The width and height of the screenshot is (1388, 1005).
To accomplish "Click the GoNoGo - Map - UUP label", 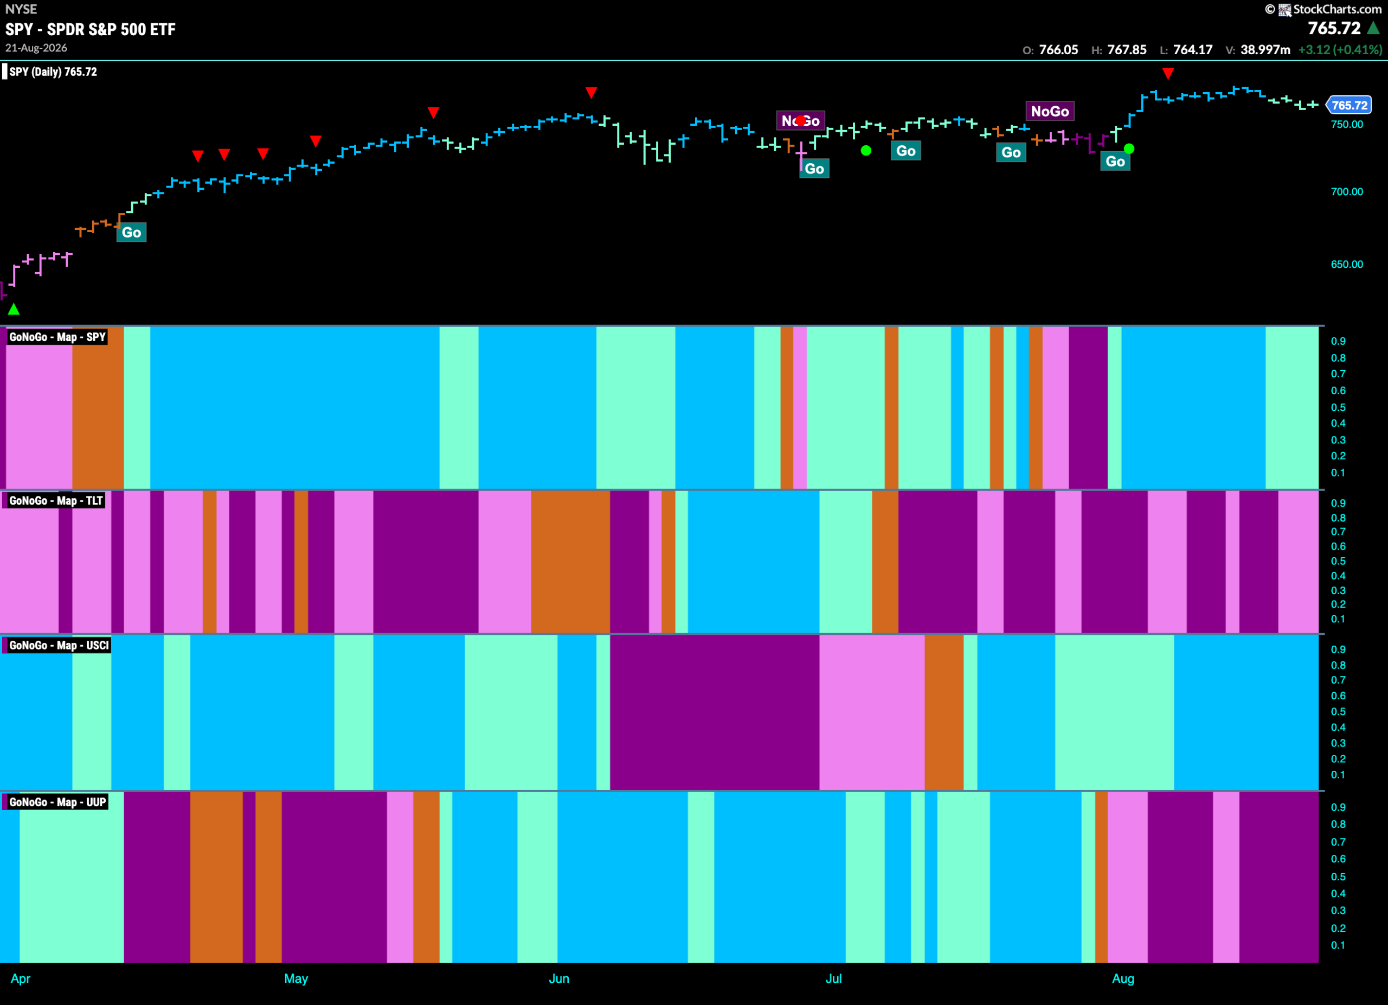I will pyautogui.click(x=57, y=802).
